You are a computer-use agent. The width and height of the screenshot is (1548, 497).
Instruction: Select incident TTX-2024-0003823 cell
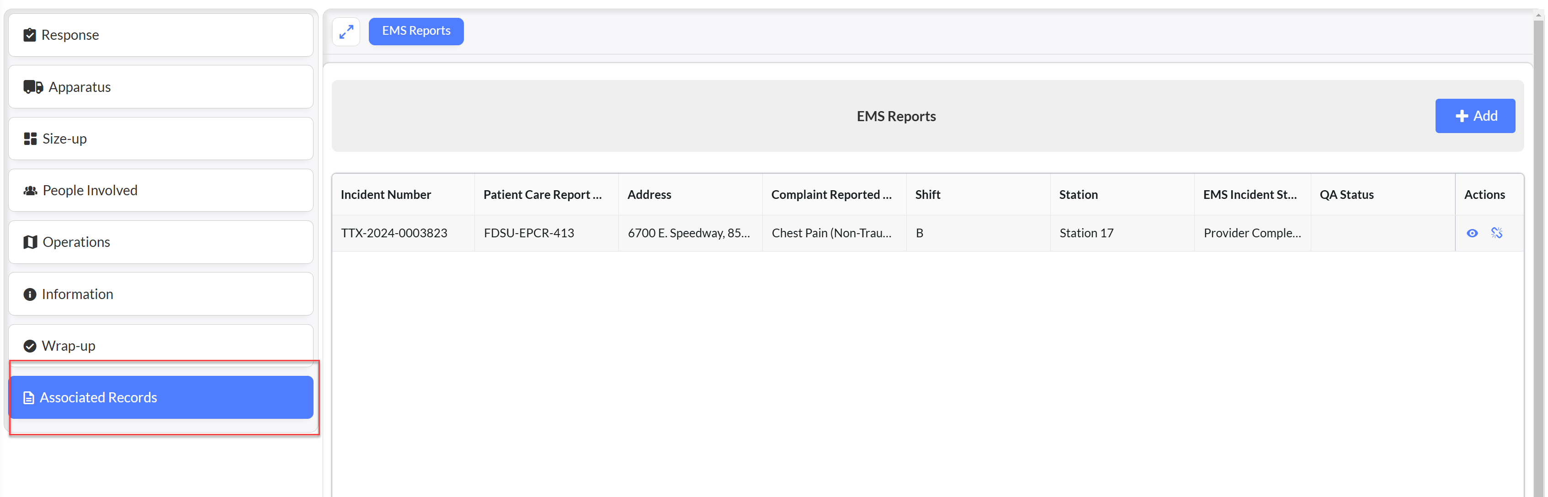403,233
